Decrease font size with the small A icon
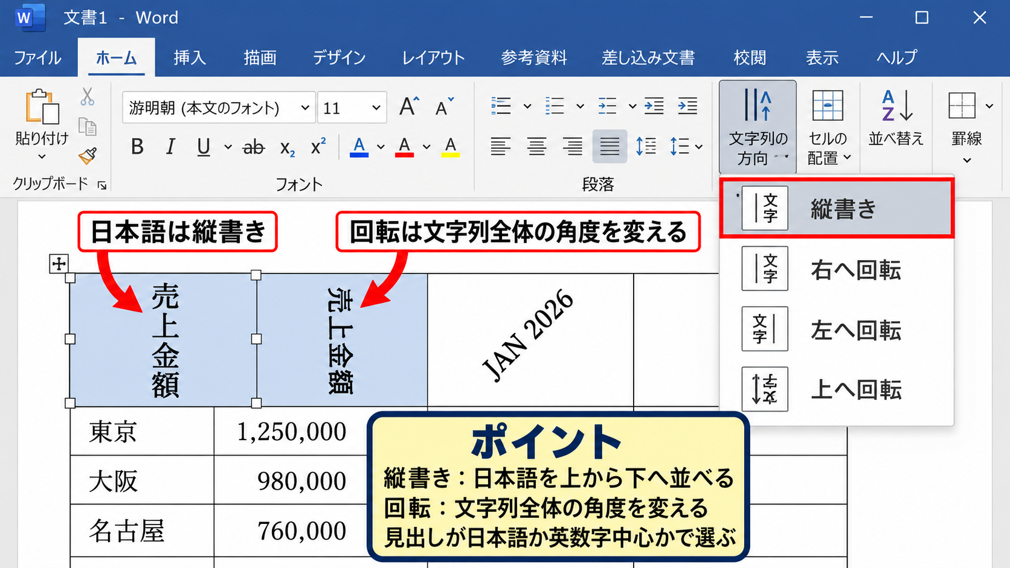The image size is (1010, 568). coord(444,107)
